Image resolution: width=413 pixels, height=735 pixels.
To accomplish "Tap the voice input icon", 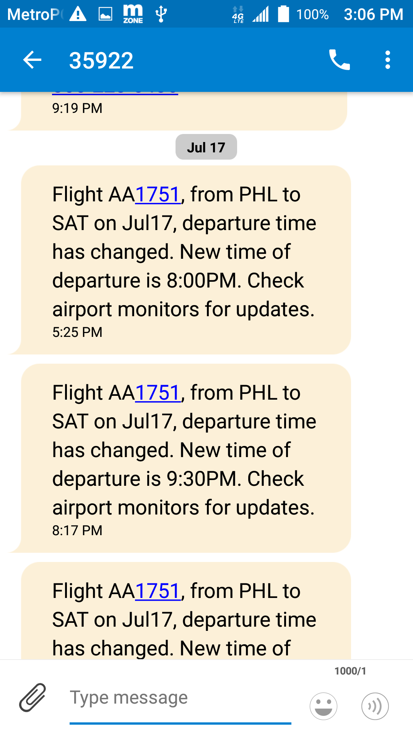I will coord(375,706).
